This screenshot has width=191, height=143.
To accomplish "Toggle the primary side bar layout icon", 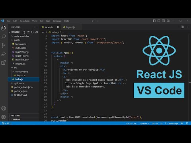I will (154, 21).
